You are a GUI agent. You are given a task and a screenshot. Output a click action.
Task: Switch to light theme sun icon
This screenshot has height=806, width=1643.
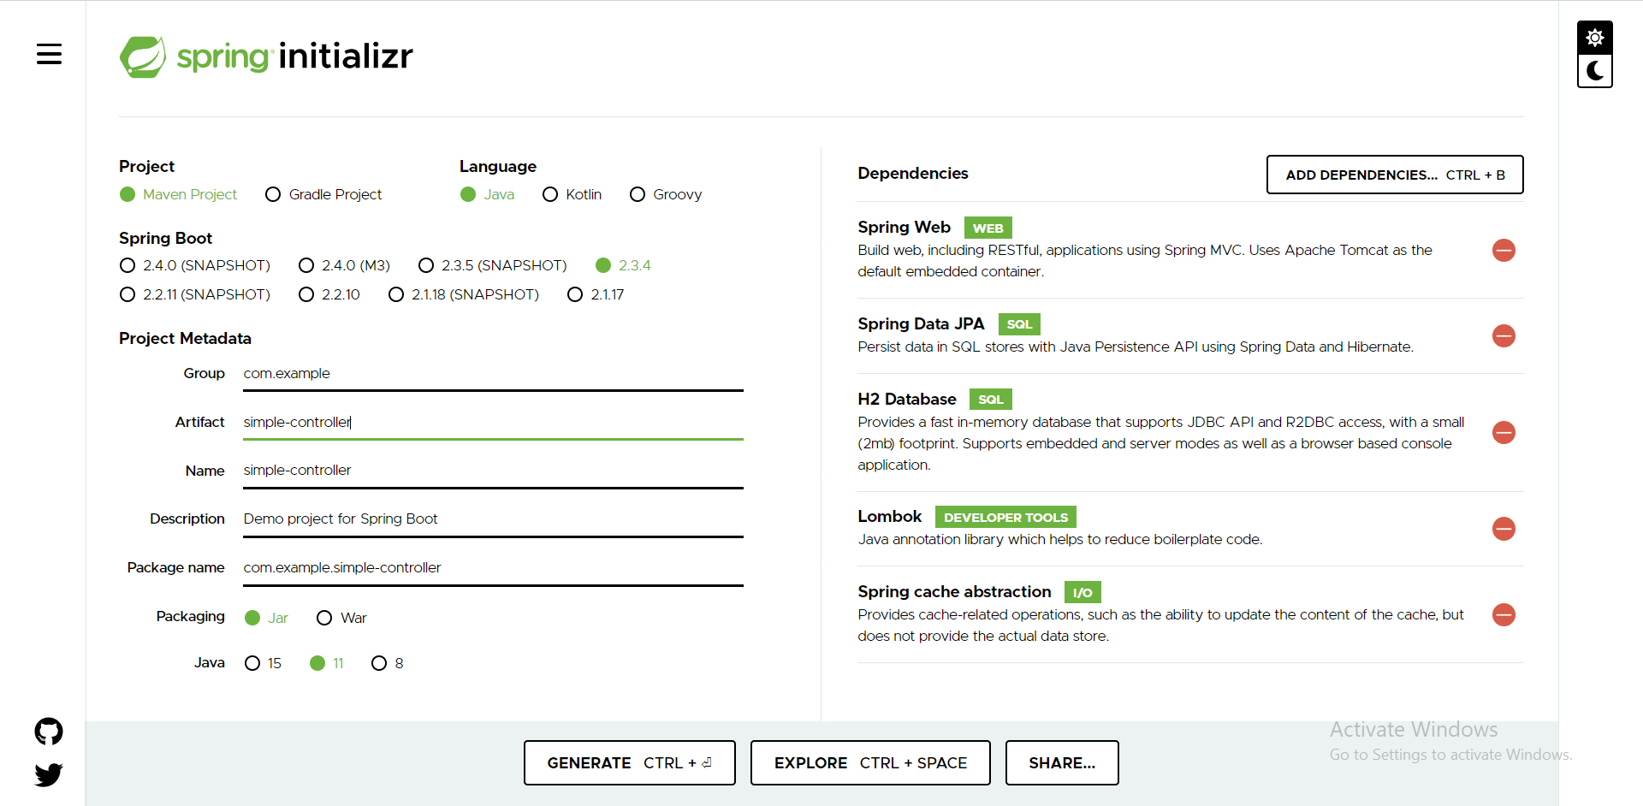1595,38
